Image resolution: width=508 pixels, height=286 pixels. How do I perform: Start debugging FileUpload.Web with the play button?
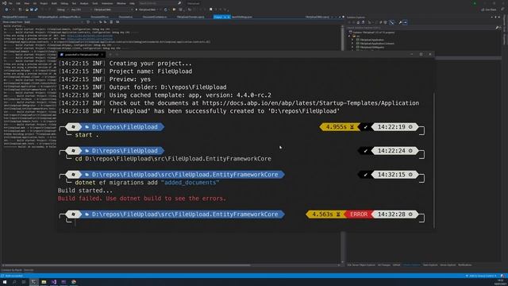[x=146, y=10]
